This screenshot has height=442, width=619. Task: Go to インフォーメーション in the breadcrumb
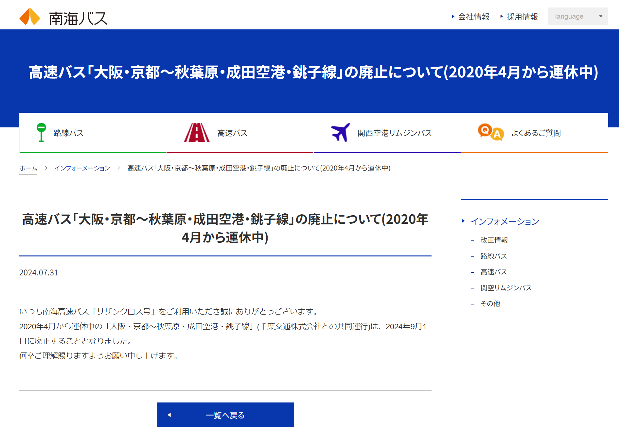pyautogui.click(x=82, y=168)
